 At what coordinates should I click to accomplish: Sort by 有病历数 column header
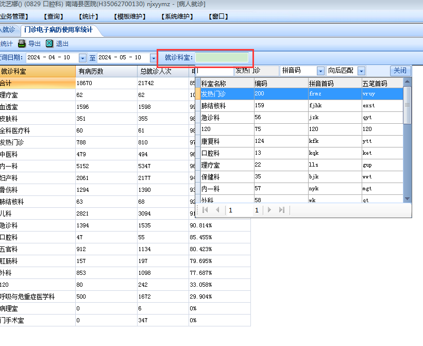(x=106, y=71)
